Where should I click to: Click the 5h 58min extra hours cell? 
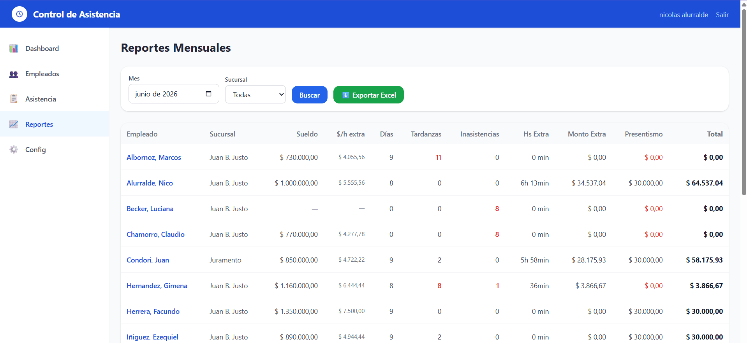point(535,260)
